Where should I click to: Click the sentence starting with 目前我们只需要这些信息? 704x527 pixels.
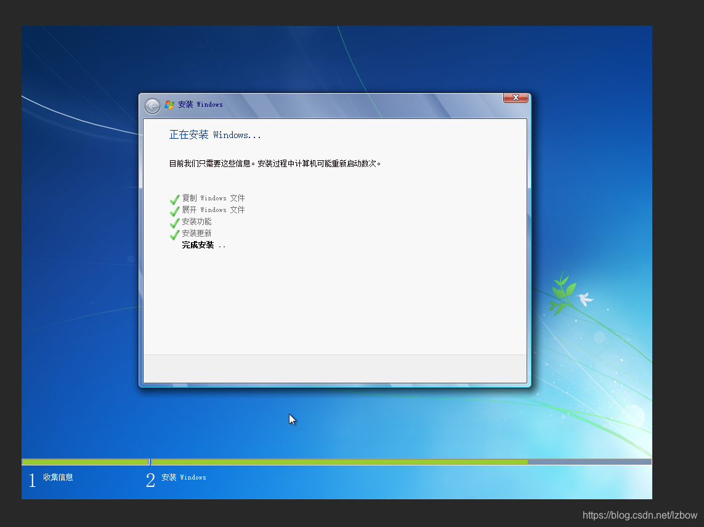coord(275,163)
